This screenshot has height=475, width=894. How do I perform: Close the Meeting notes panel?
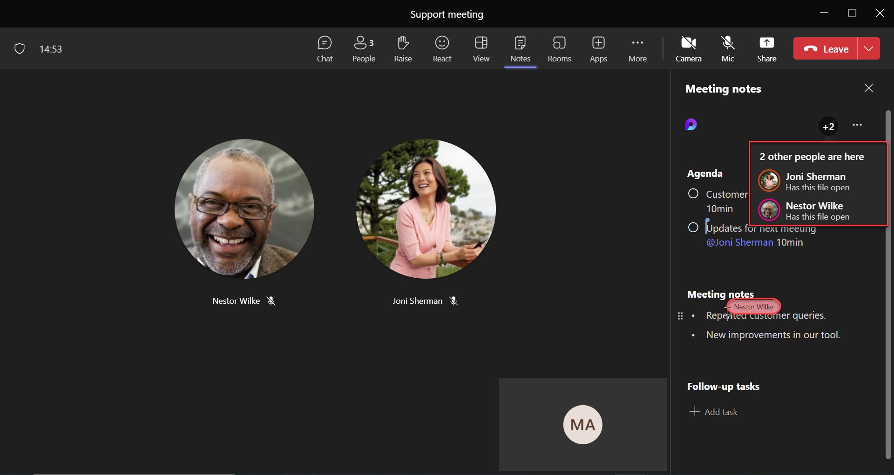(x=869, y=88)
